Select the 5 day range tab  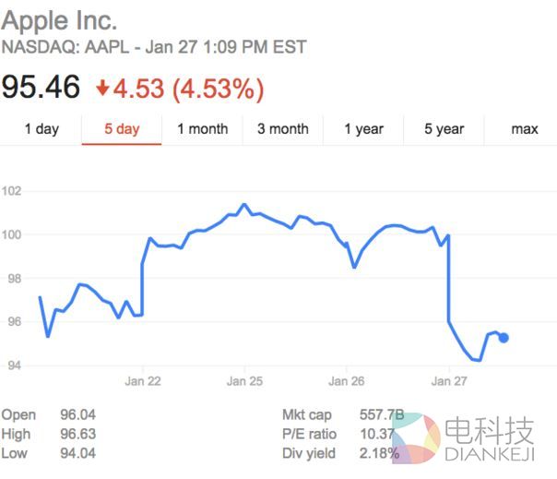pos(122,129)
